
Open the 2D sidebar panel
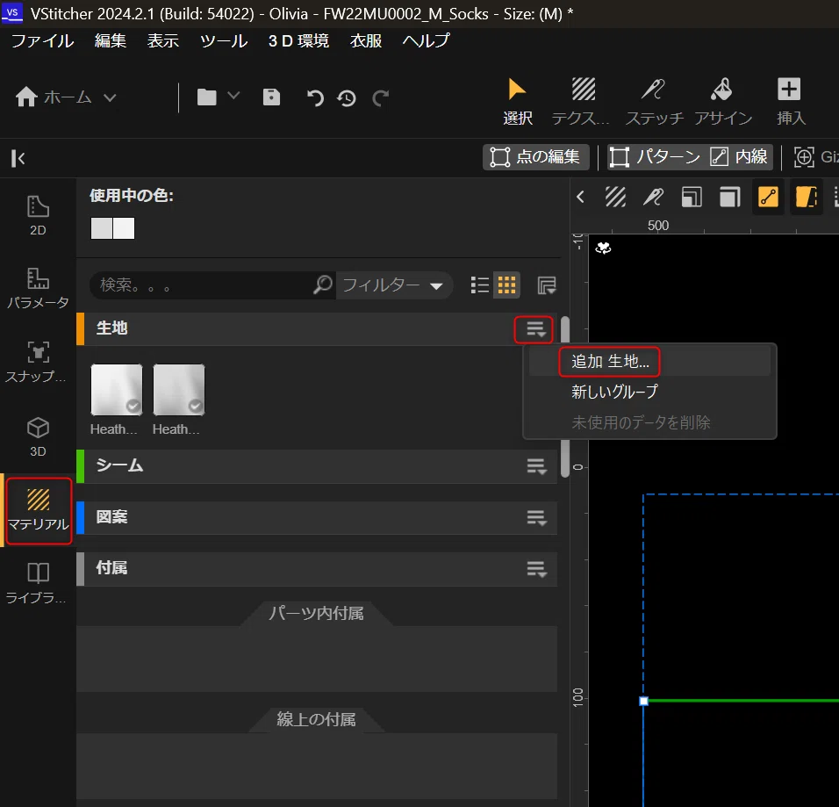point(38,215)
